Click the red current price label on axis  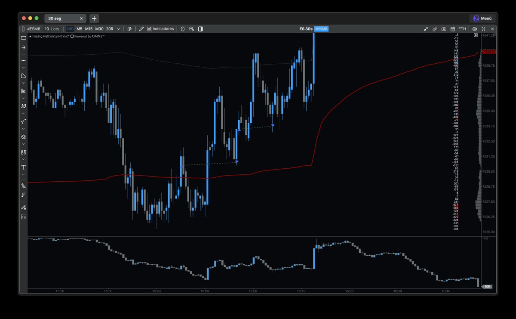489,52
